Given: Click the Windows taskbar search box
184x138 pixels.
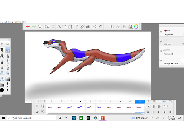Looking at the screenshot, I should (x=32, y=118).
